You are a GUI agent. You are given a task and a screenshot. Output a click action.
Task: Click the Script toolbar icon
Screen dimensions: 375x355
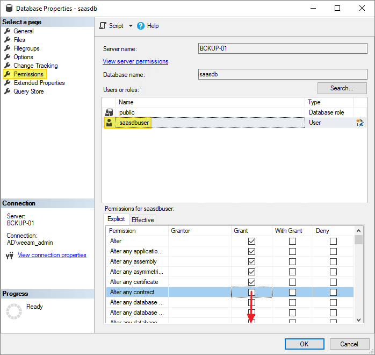coord(103,26)
